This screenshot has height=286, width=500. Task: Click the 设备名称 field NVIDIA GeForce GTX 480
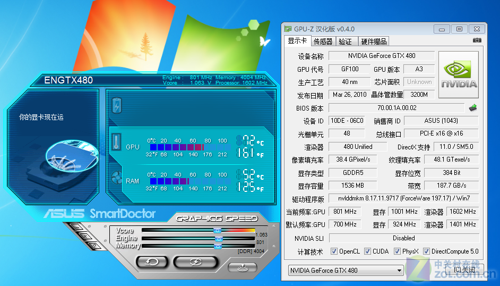[382, 55]
